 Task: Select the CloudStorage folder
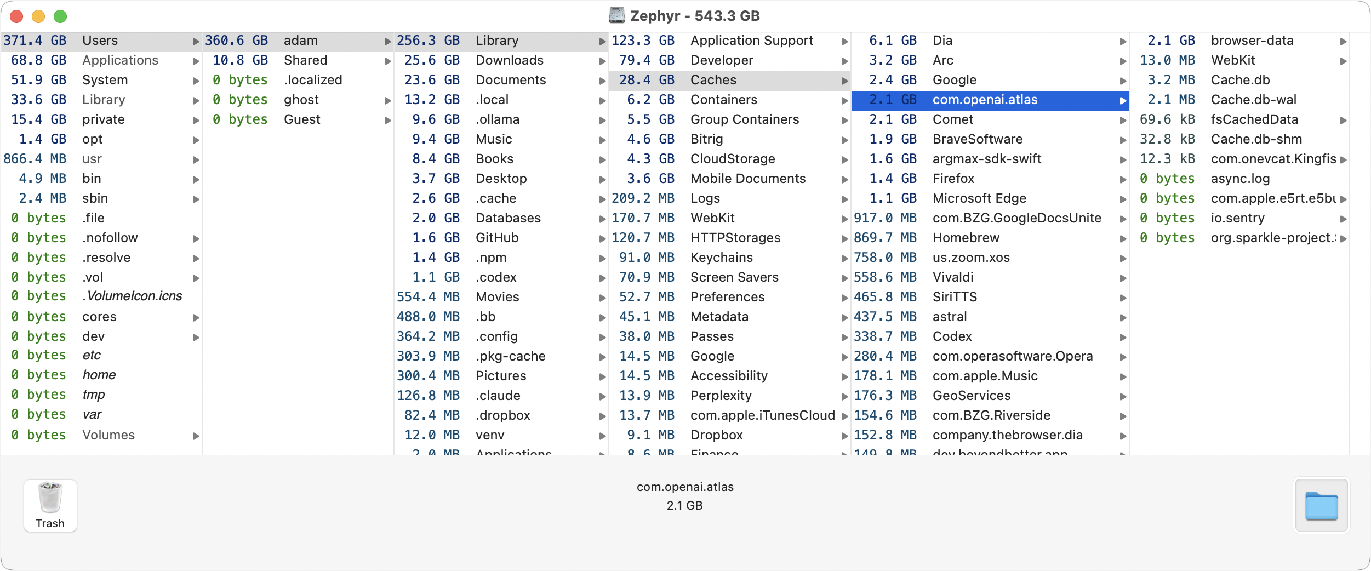(x=730, y=159)
